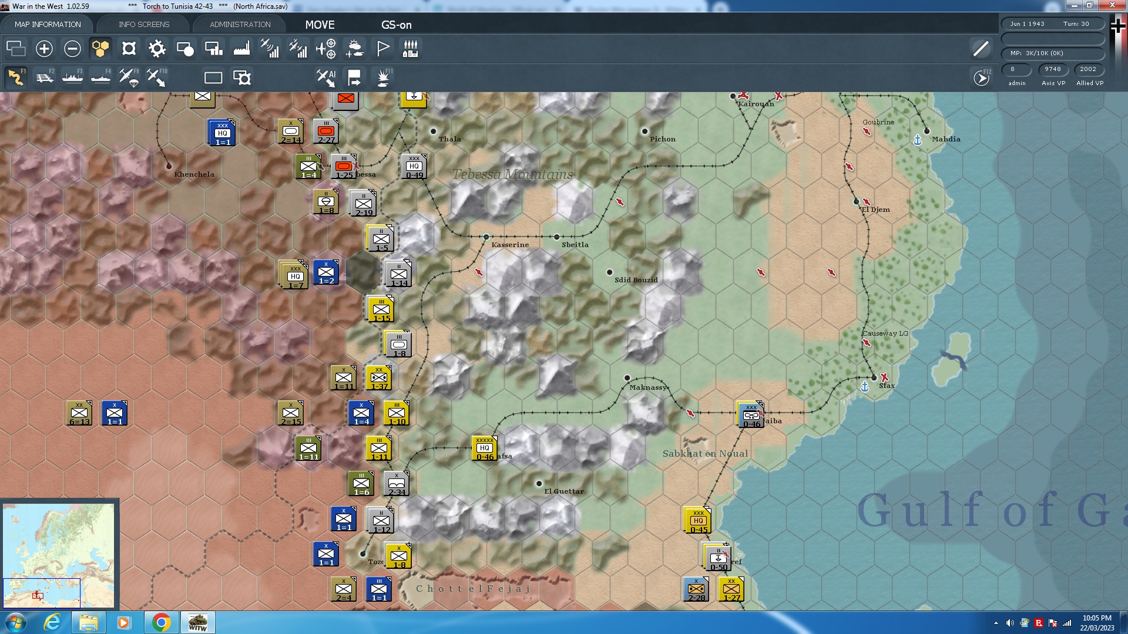Click the end turn F12 arrow button
This screenshot has width=1128, height=634.
pyautogui.click(x=981, y=77)
